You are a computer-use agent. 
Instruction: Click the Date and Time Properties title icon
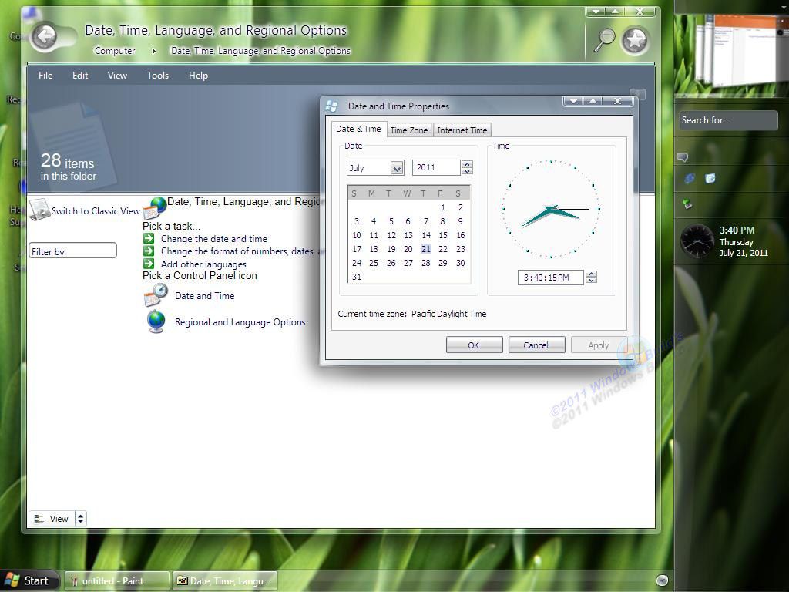[331, 106]
